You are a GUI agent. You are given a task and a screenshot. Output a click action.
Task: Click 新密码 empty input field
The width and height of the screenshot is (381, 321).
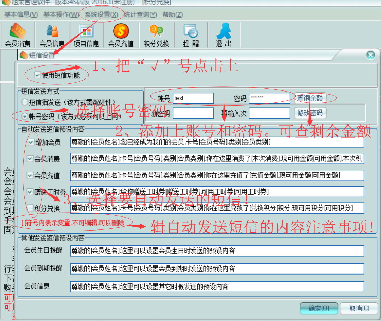193,113
